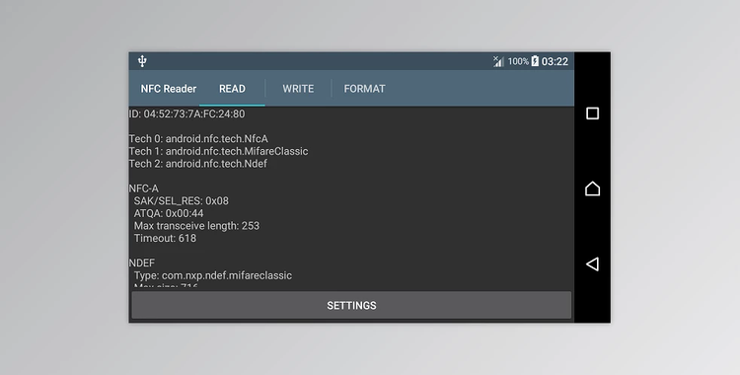
Task: Select the Tech 2 Ndef line
Action: (197, 164)
